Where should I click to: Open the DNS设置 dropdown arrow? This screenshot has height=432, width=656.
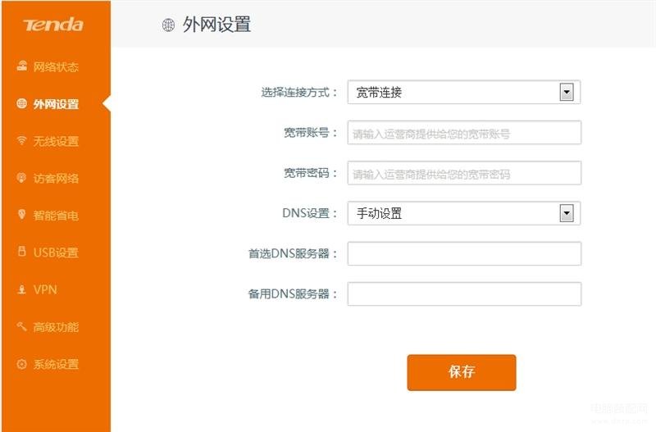click(x=567, y=213)
